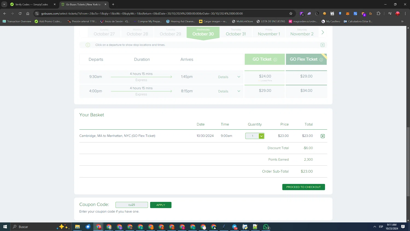Screen dimensions: 410x231
Task: Open Transaction Overview bookmark
Action: [x=17, y=21]
